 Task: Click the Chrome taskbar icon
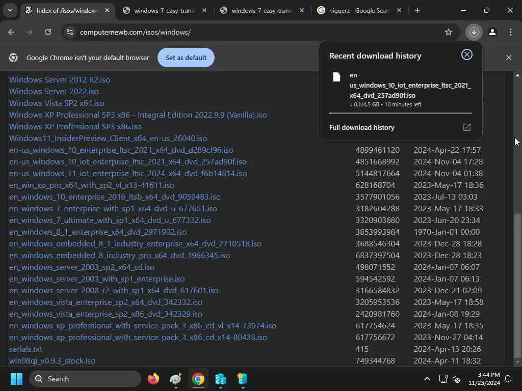tap(198, 379)
